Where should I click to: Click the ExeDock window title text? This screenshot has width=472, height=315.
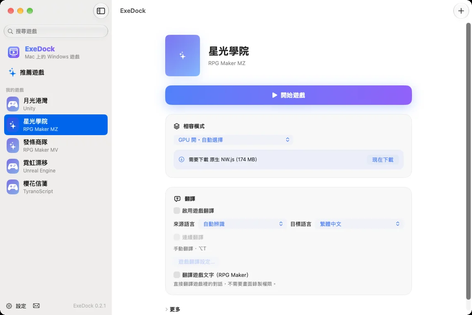(133, 11)
